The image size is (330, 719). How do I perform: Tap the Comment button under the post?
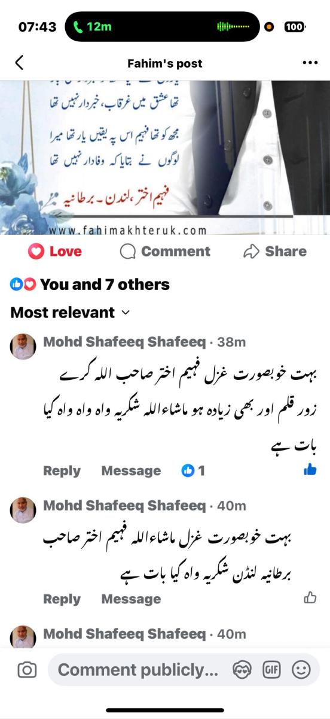pyautogui.click(x=165, y=252)
